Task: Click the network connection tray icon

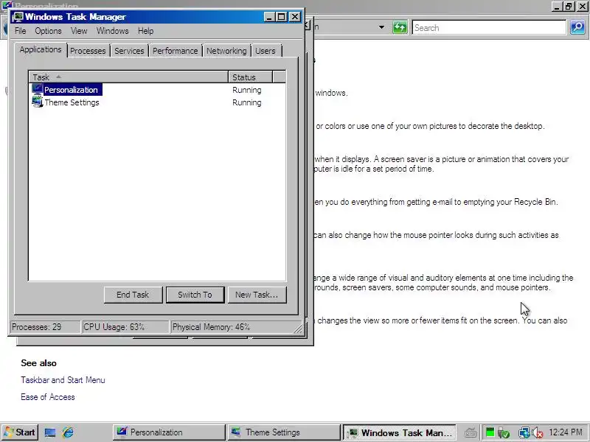Action: coord(524,433)
